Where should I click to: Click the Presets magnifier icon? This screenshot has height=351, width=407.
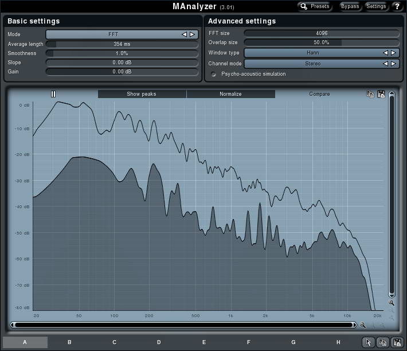click(x=304, y=6)
